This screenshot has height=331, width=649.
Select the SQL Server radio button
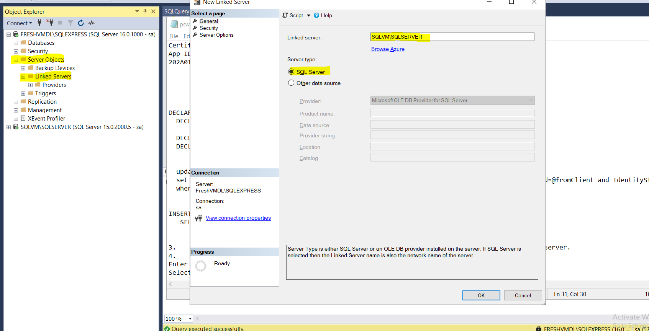pos(291,72)
